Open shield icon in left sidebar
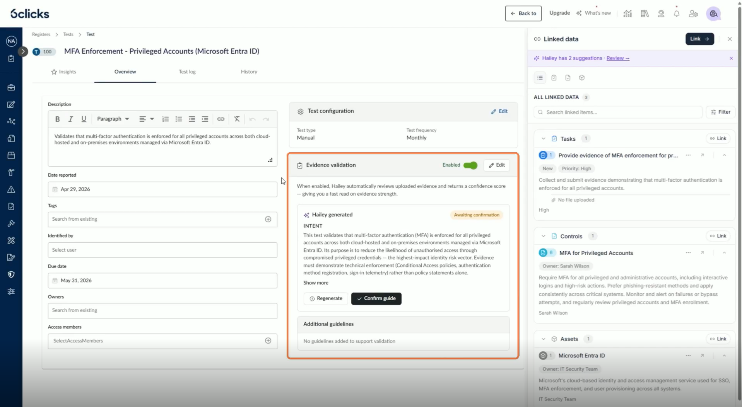The image size is (742, 407). coord(11,274)
